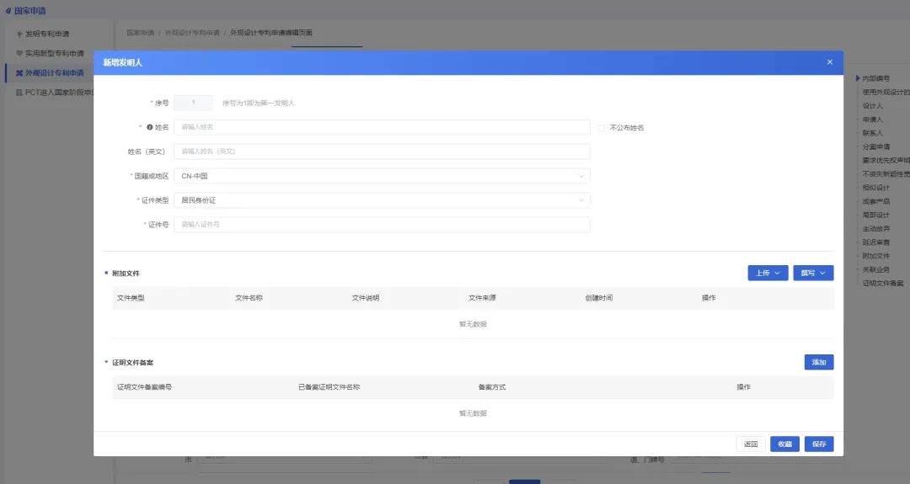The image size is (910, 484).
Task: Click the info icon beside 姓名 label
Action: click(x=150, y=128)
